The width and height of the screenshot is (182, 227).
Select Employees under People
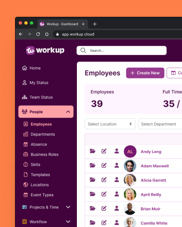click(x=38, y=124)
